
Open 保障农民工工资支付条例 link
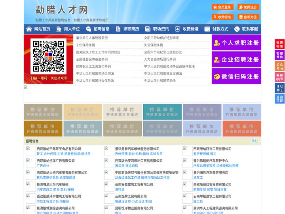[93, 67]
